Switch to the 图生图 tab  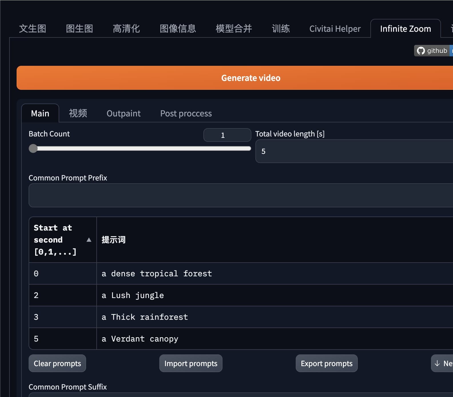click(80, 29)
